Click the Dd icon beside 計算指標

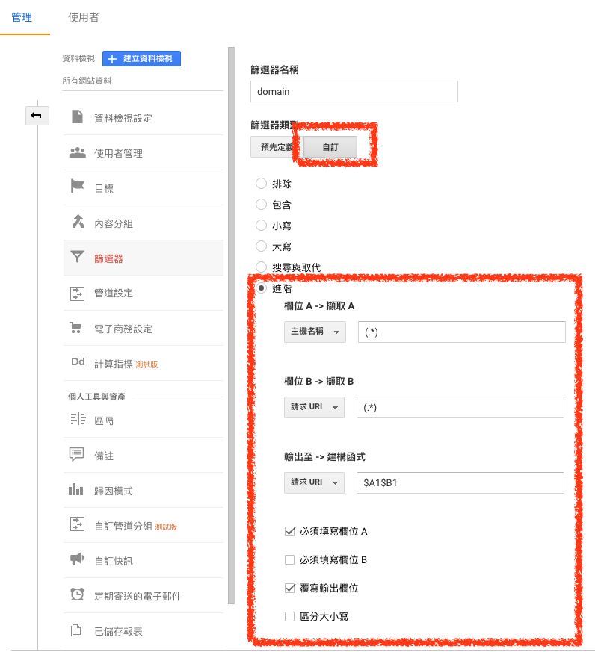[x=78, y=361]
